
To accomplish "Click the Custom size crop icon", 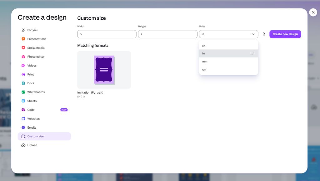I will pos(23,136).
